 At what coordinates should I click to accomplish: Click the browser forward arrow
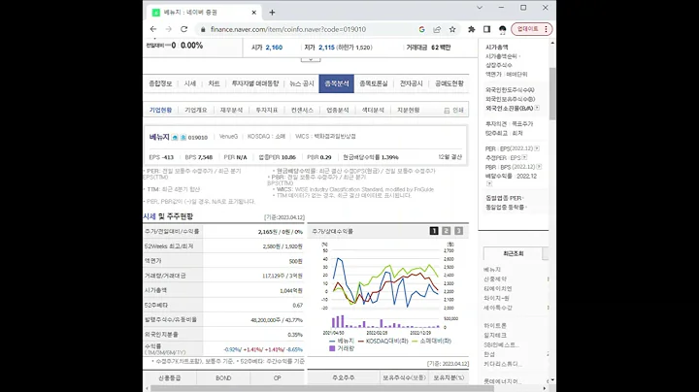tap(169, 29)
